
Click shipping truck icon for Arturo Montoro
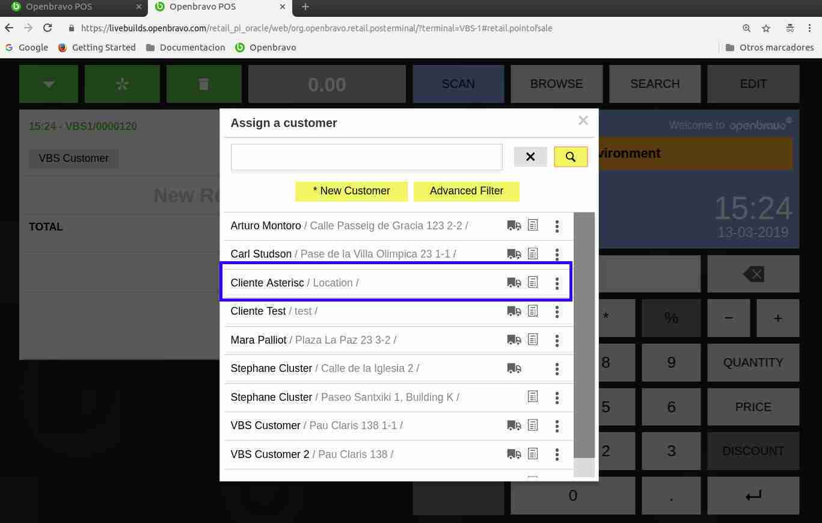(514, 226)
